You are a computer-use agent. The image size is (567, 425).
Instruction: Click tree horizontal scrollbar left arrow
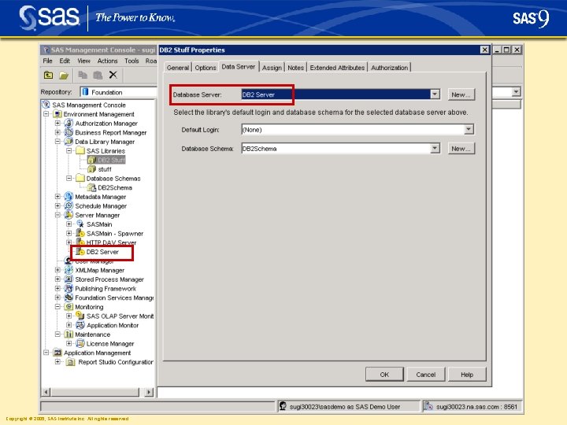coord(46,392)
